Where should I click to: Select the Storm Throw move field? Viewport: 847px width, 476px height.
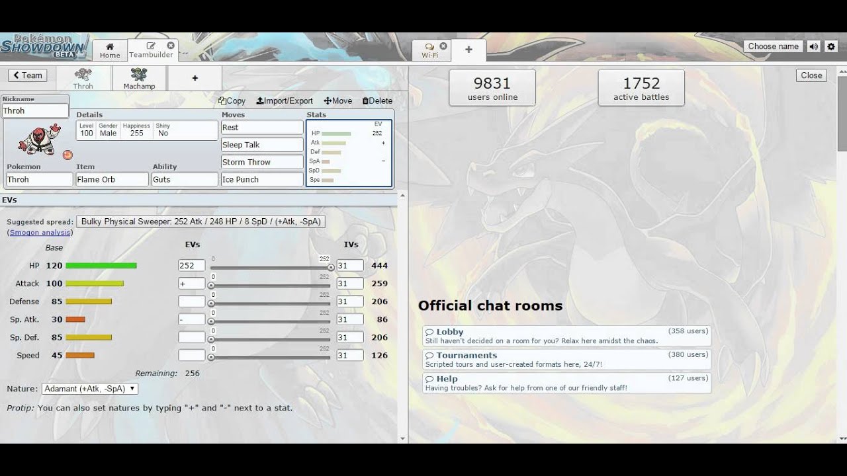(262, 162)
